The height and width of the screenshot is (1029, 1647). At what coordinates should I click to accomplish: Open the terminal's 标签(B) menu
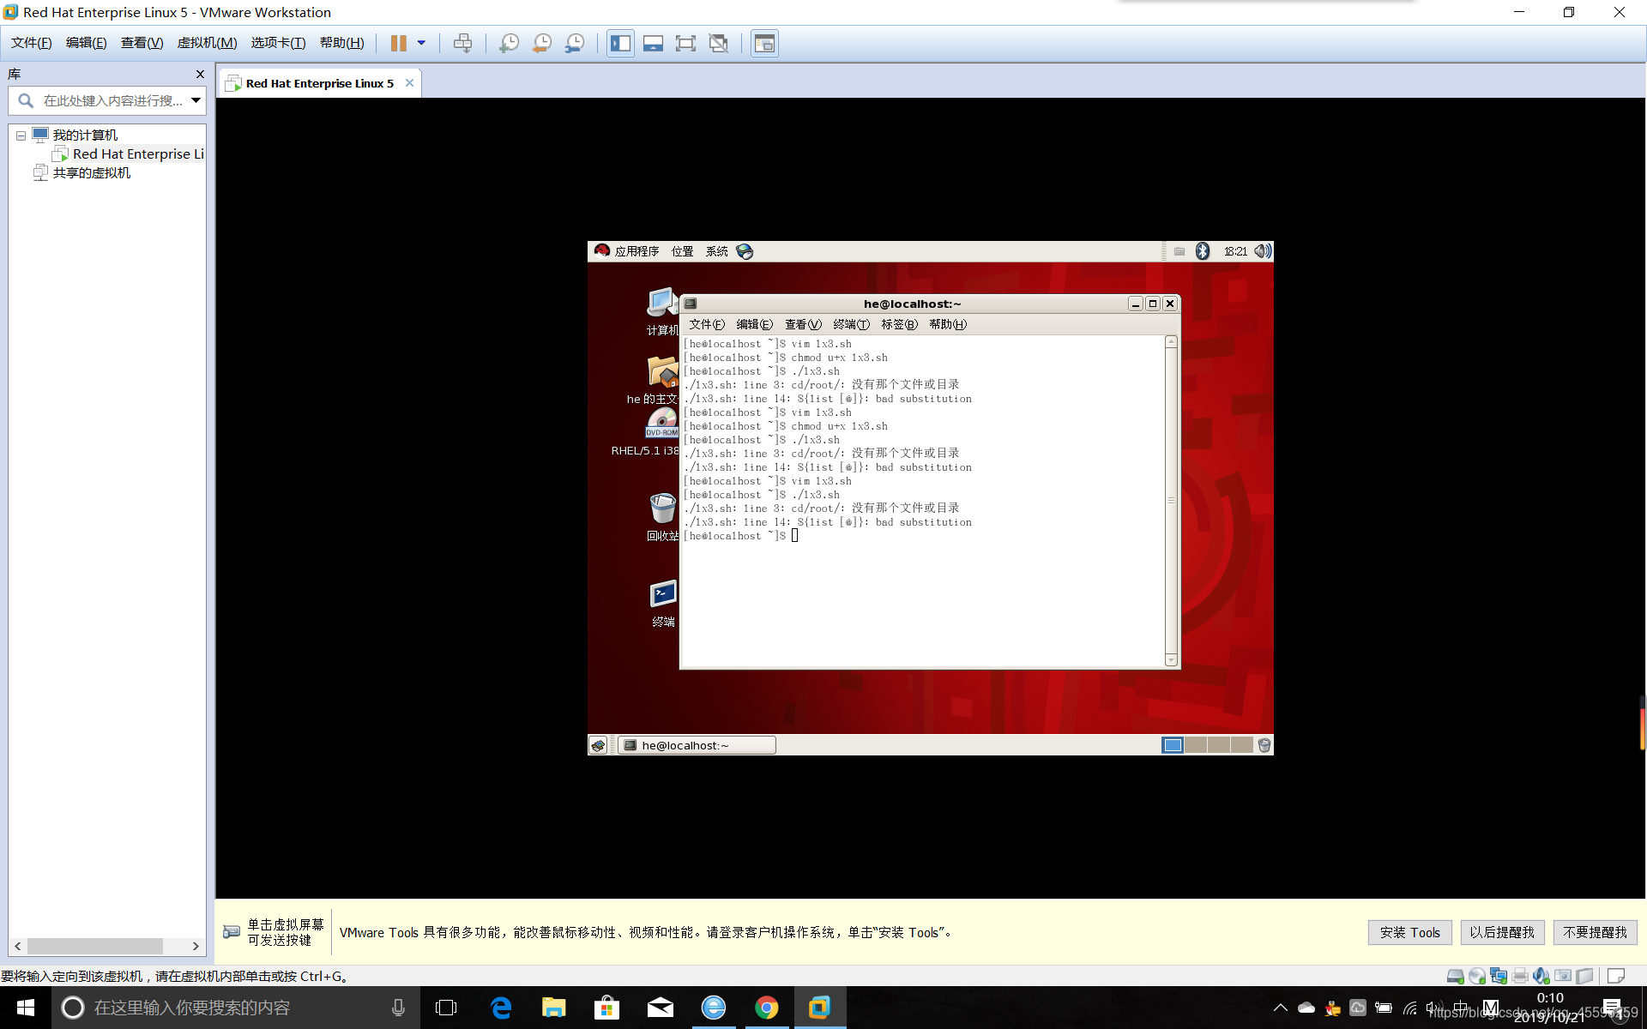click(899, 324)
